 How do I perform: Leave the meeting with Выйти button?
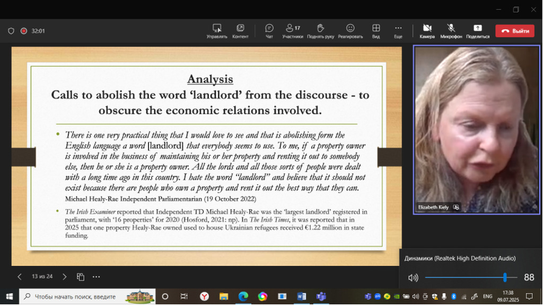point(514,31)
